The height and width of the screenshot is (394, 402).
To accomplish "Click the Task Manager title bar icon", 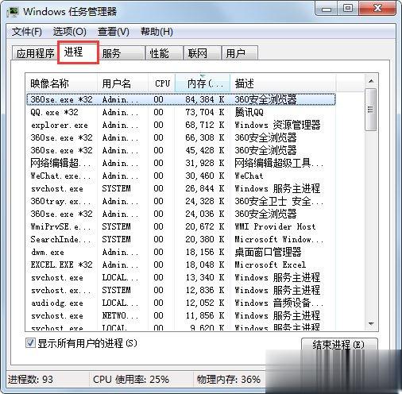I will 13,12.
